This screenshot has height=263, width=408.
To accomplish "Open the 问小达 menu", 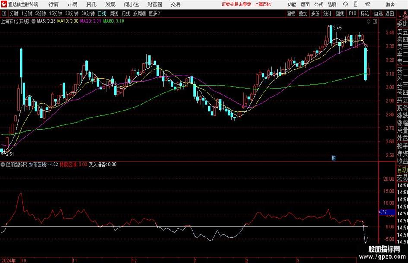I will 131,4.
